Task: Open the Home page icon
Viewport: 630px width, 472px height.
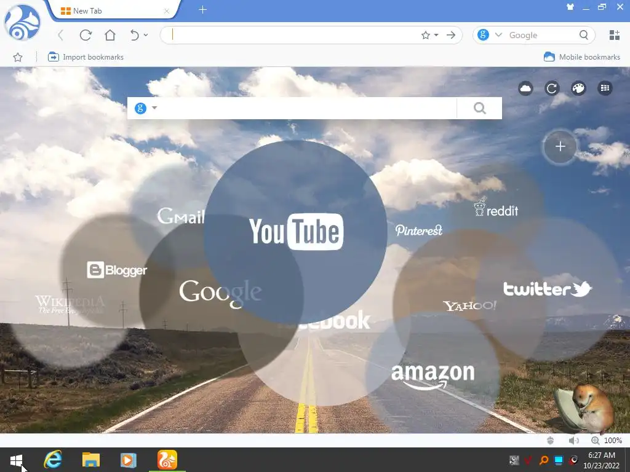Action: coord(110,35)
